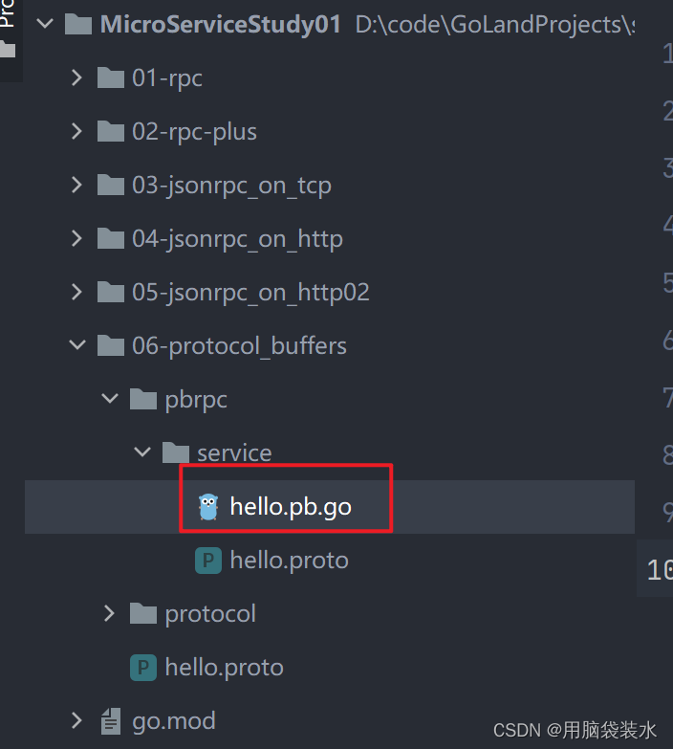Select the 05-jsonrpc_on_http02 folder name

tap(250, 293)
